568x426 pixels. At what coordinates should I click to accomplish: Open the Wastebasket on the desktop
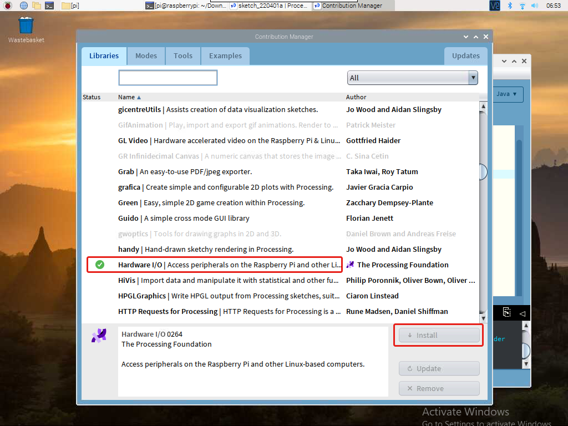26,30
